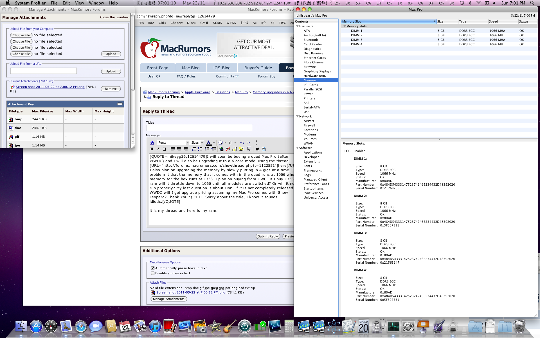540x338 pixels.
Task: Click the Italic formatting icon in the editor
Action: click(158, 149)
